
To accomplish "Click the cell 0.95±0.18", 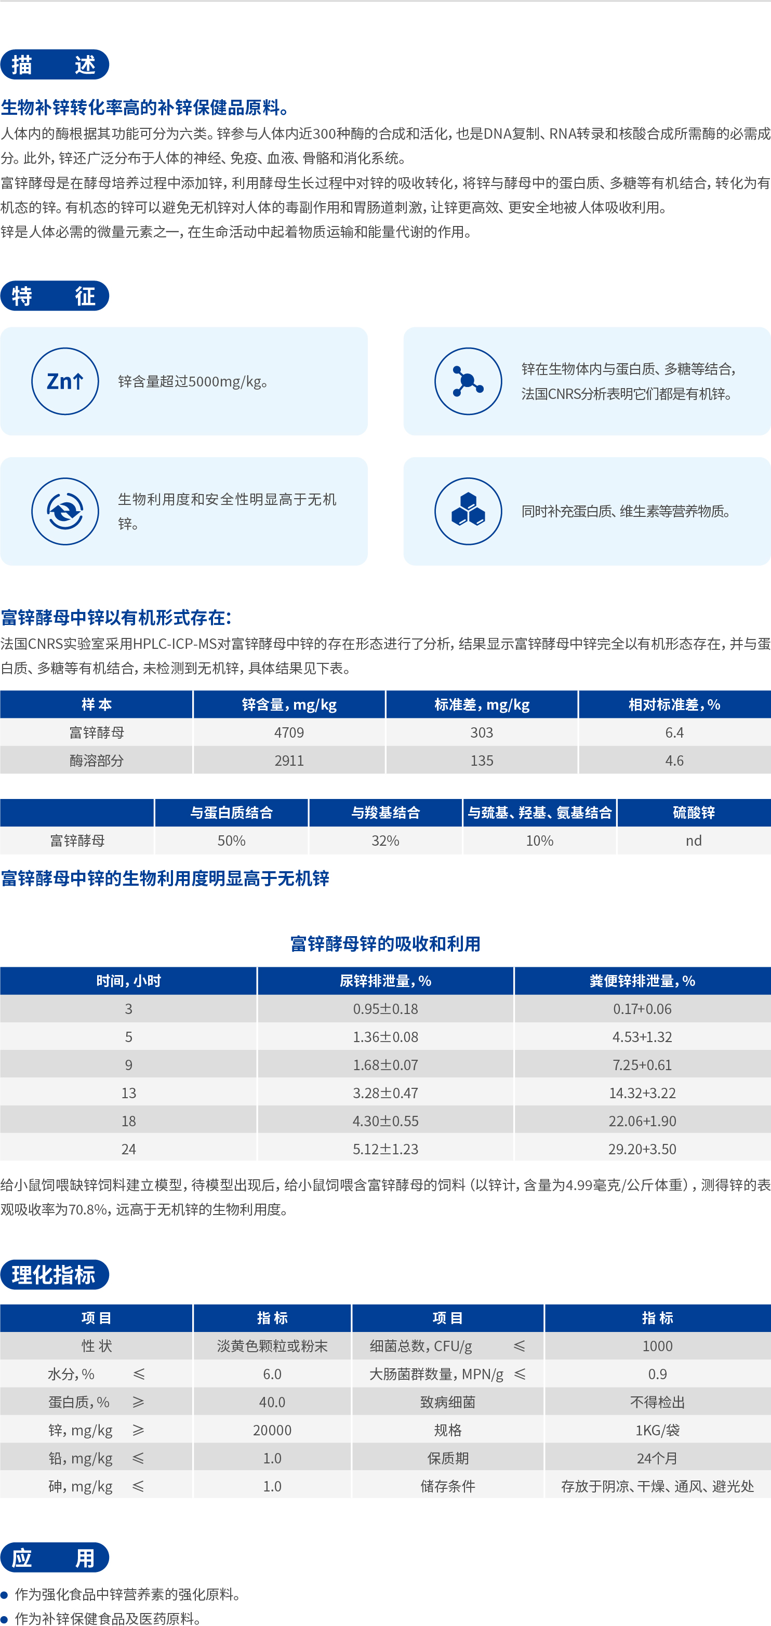I will (385, 1009).
